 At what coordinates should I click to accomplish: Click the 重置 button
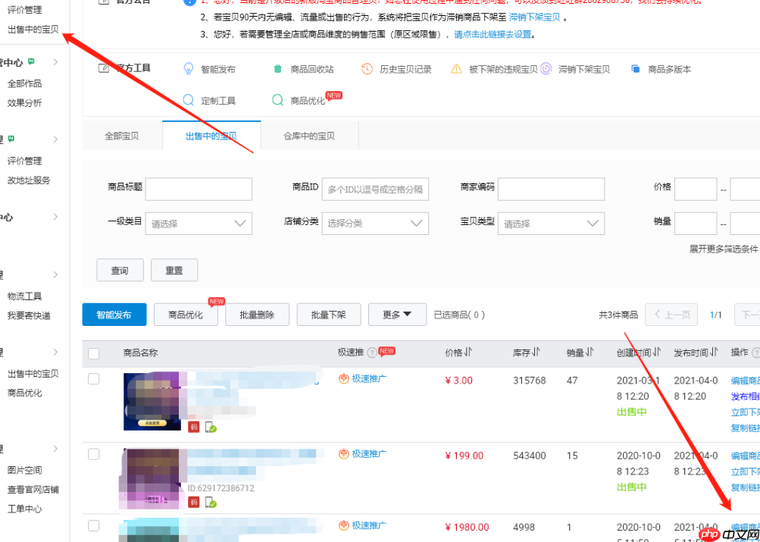coord(174,270)
